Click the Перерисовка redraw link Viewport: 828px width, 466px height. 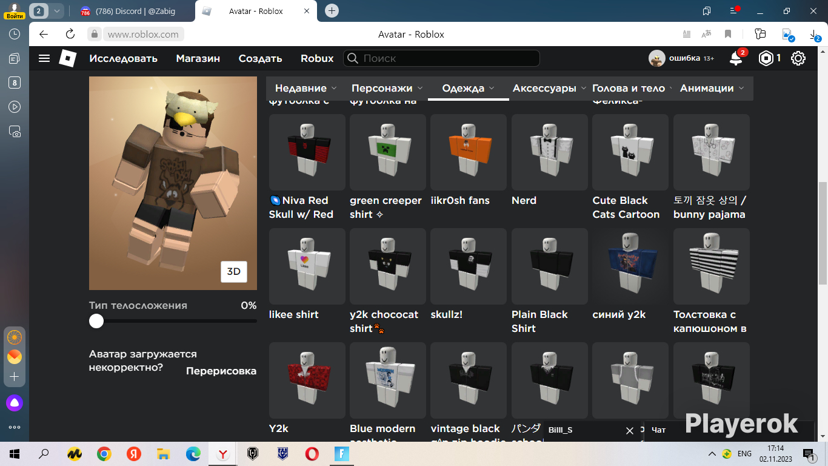pyautogui.click(x=221, y=371)
